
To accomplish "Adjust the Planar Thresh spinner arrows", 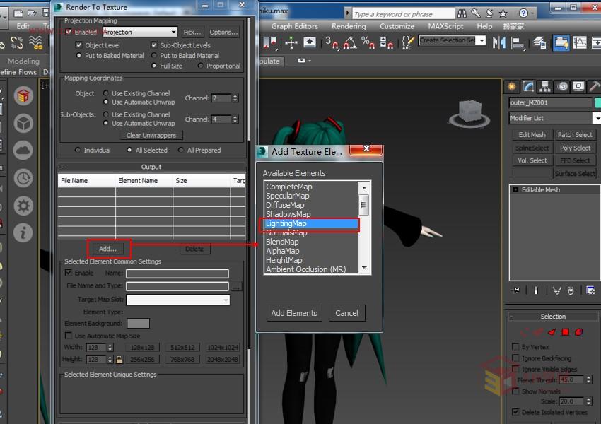I will 589,379.
